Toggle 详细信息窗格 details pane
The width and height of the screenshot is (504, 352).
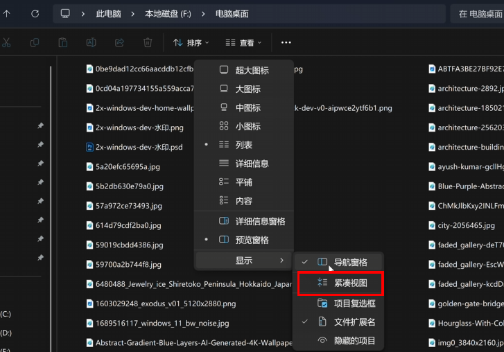click(x=244, y=221)
